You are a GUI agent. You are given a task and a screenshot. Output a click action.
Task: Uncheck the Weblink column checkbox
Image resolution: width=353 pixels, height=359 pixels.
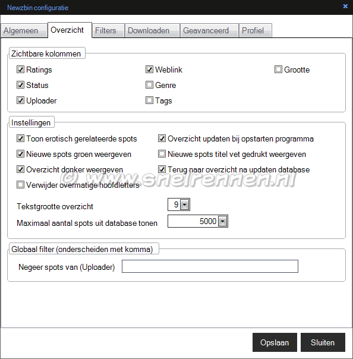pyautogui.click(x=149, y=70)
